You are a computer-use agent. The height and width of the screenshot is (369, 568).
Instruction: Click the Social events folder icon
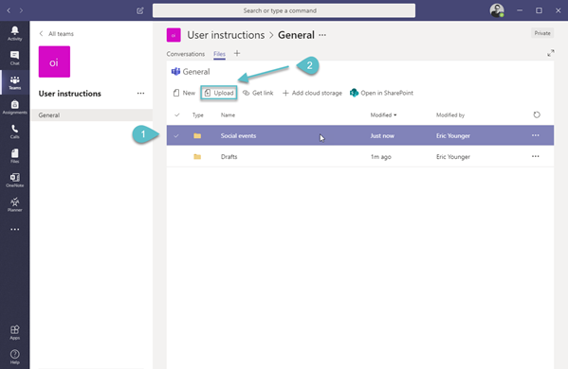[x=197, y=135]
